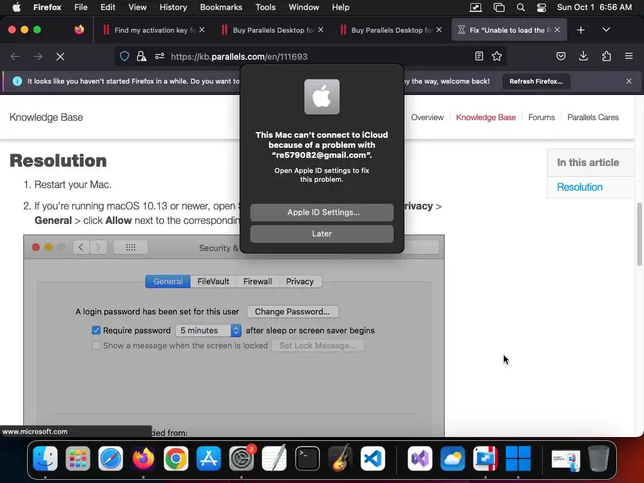This screenshot has height=483, width=644.
Task: Click the Knowledge Base nav link
Action: (x=486, y=118)
